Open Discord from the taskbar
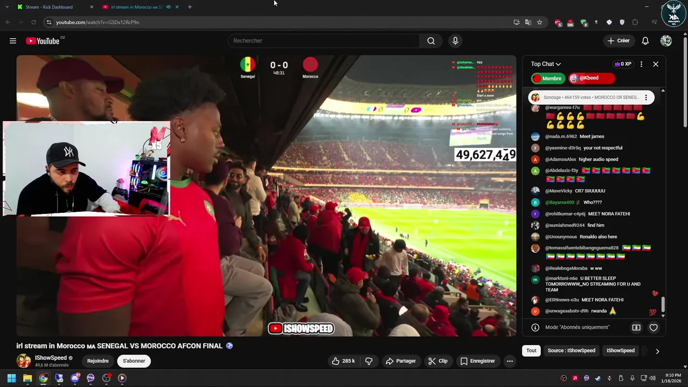The width and height of the screenshot is (688, 387). (x=75, y=378)
